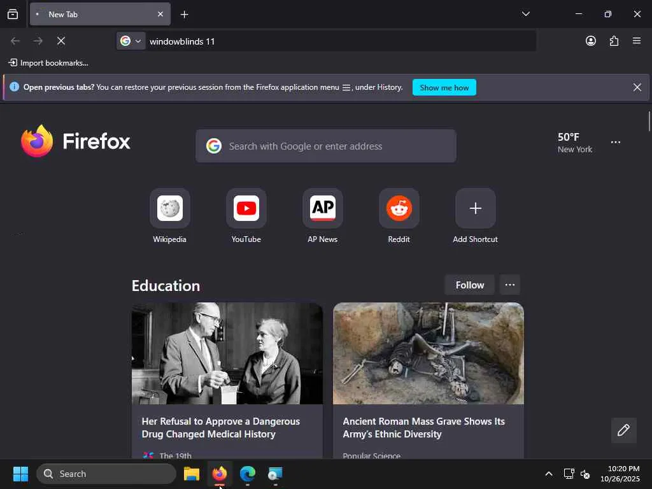
Task: Click headline Her Refusal to Approve a Dangerous Drug
Action: 221,427
